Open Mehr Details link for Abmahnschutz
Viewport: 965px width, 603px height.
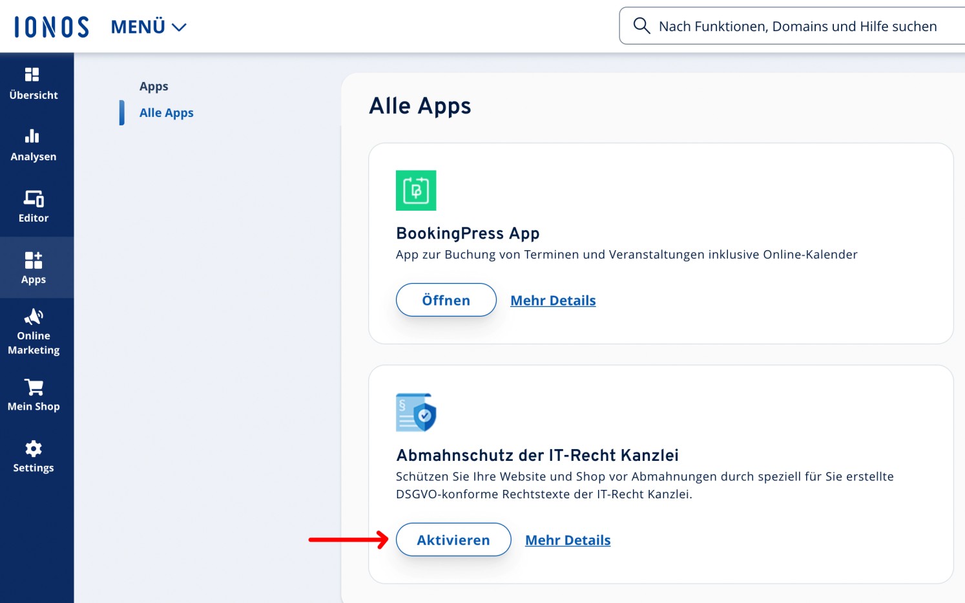(x=568, y=540)
